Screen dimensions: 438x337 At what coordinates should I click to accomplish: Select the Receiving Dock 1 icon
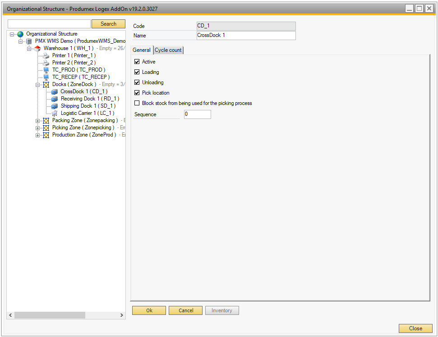pyautogui.click(x=55, y=99)
